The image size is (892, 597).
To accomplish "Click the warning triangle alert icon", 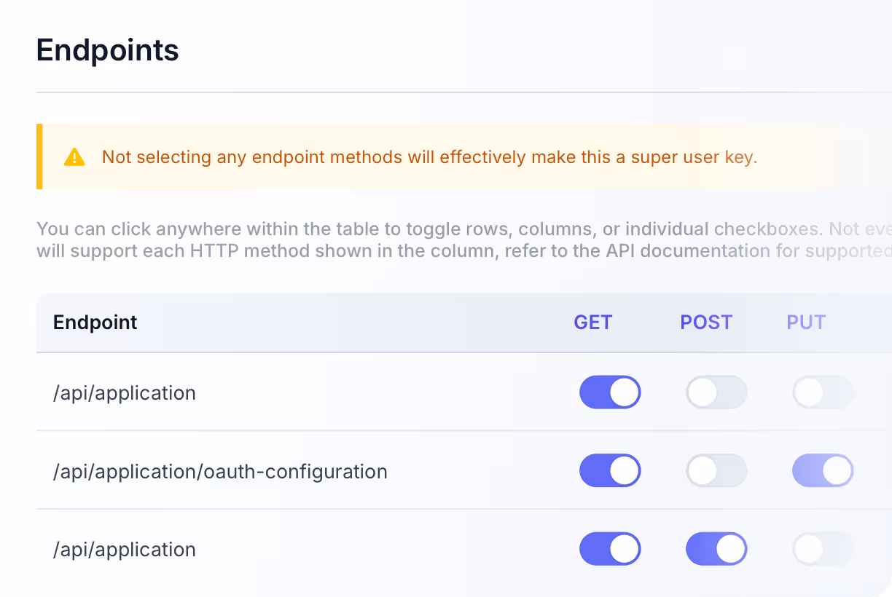I will pyautogui.click(x=73, y=157).
